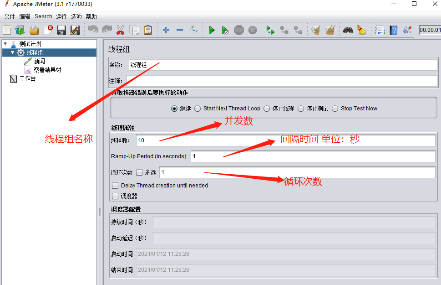Screen dimensions: 441x285
Task: Click the Ramp-Up Period input field
Action: (x=313, y=156)
